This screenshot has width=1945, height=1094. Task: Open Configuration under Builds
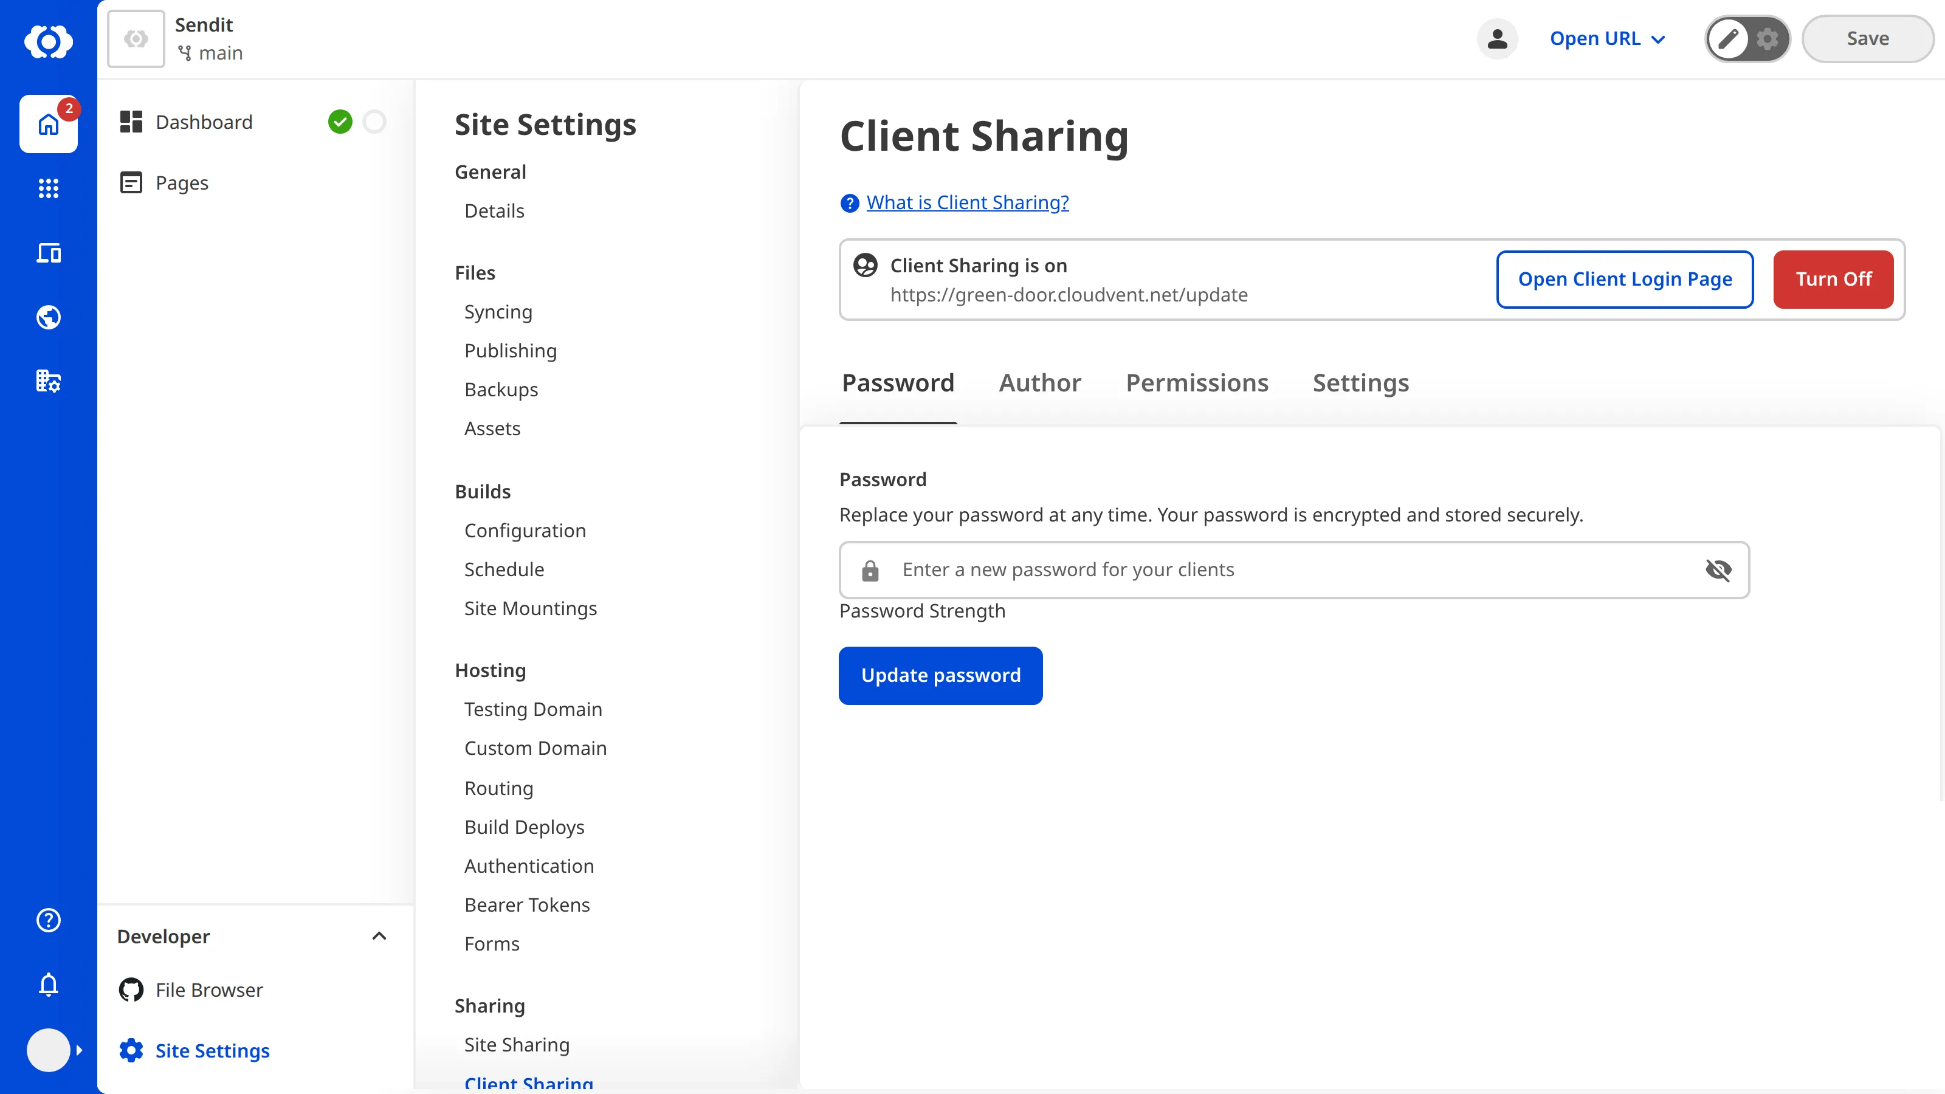(x=525, y=531)
